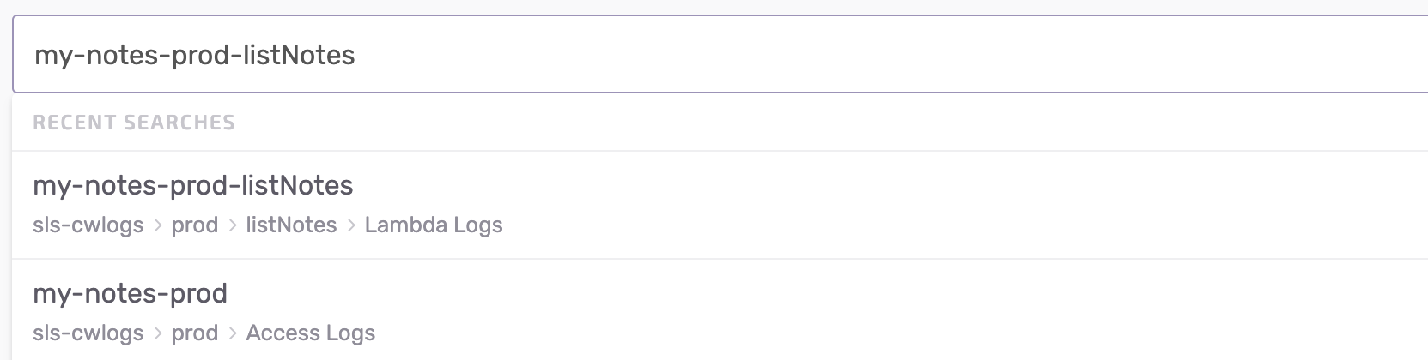Image resolution: width=1428 pixels, height=360 pixels.
Task: Click chevron between sls-cwlogs and prod, listNotes result
Action: pos(158,225)
